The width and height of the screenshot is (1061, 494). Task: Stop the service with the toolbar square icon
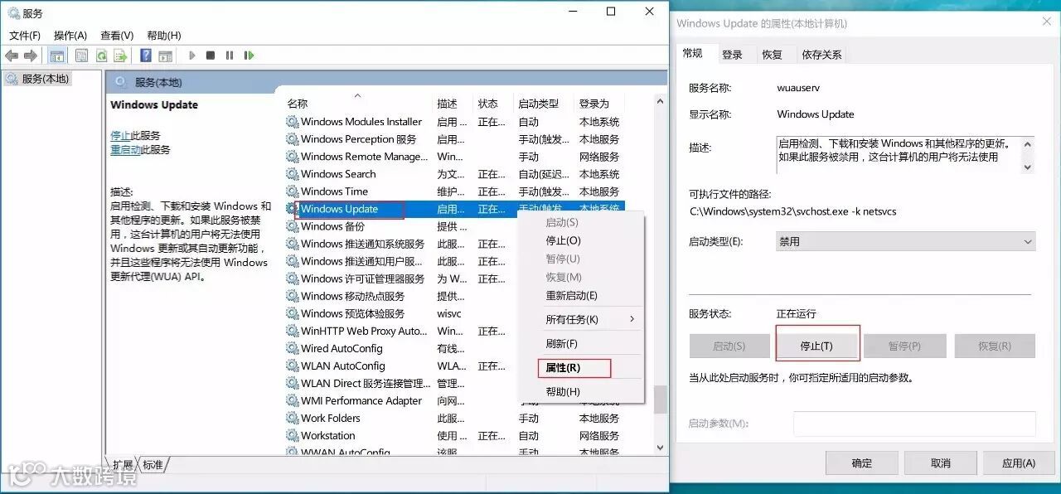(211, 56)
